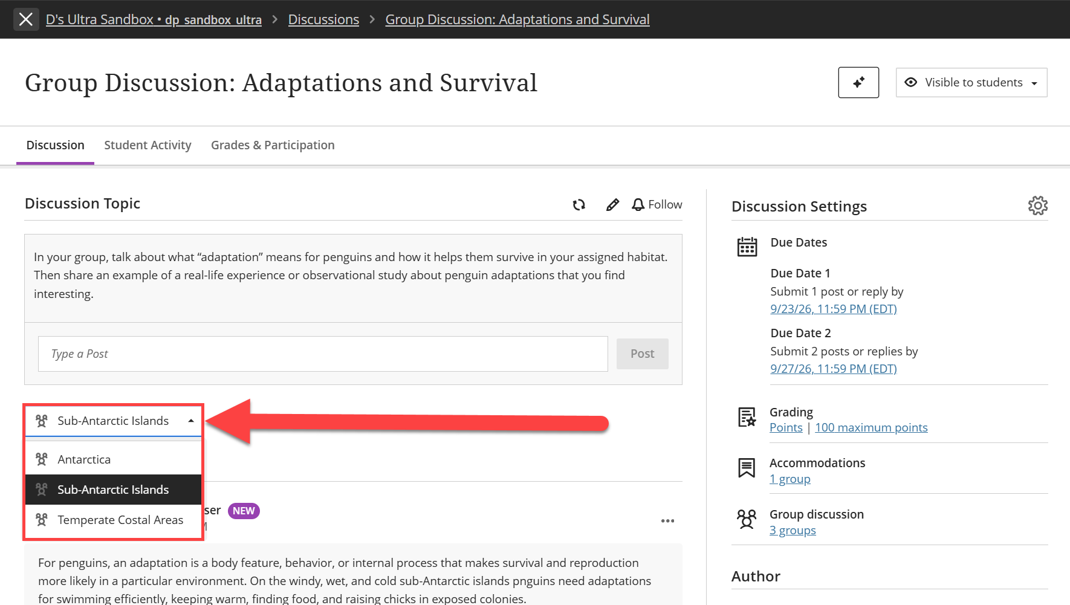Click the AI sparkle design assistant button
The width and height of the screenshot is (1070, 605).
(x=858, y=82)
